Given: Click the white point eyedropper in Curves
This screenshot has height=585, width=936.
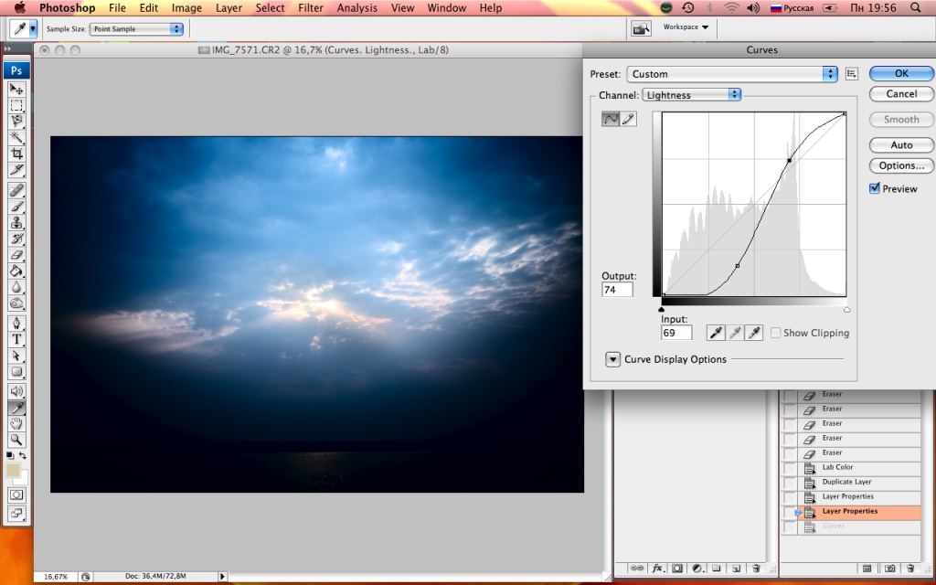Looking at the screenshot, I should 753,333.
